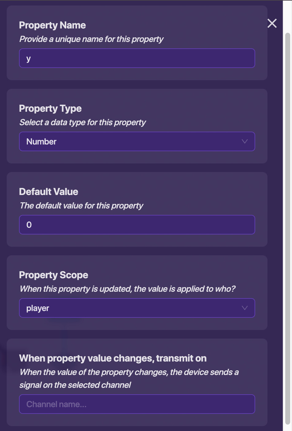Click the chevron arrow on Property Scope
This screenshot has width=292, height=431.
point(244,308)
